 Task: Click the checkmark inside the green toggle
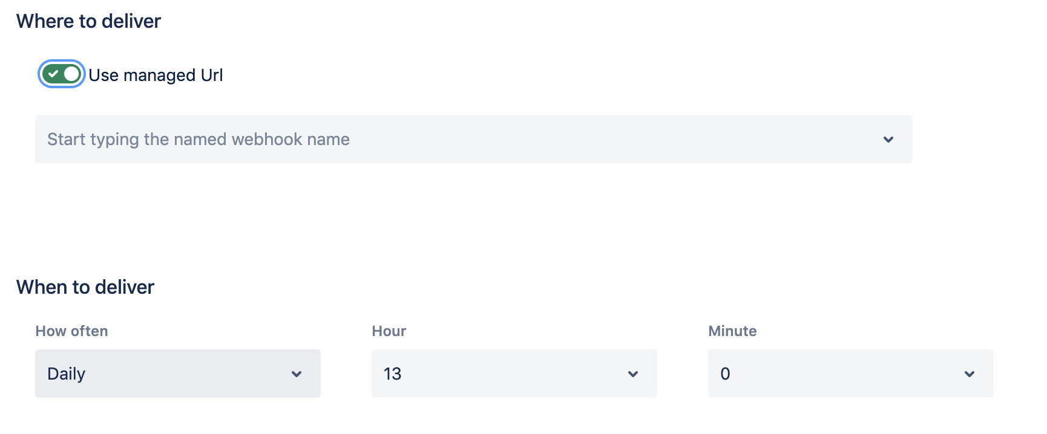(53, 74)
